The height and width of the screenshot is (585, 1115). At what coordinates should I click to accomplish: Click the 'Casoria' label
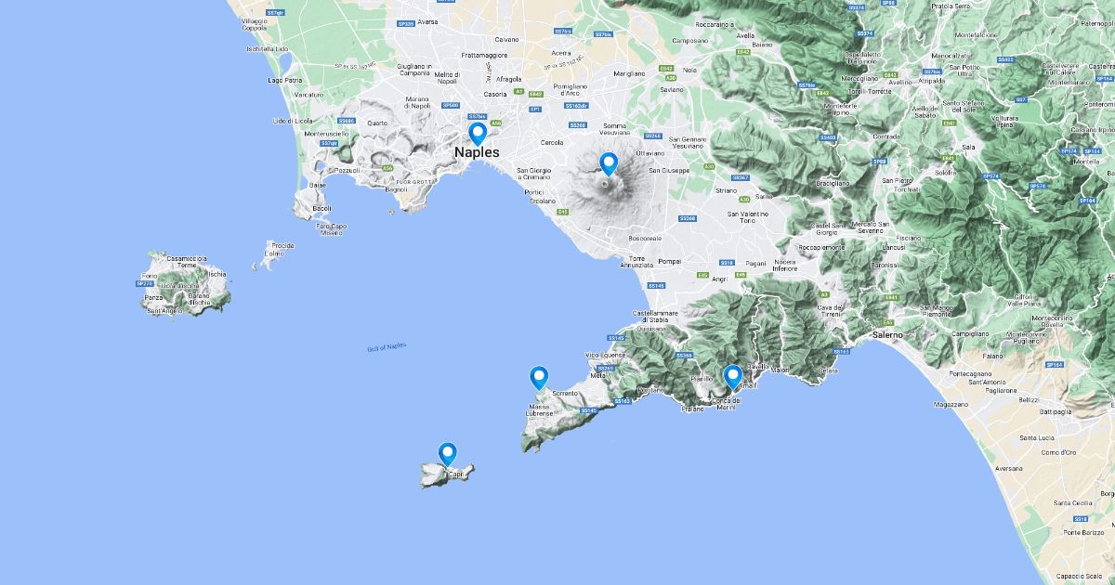click(495, 94)
